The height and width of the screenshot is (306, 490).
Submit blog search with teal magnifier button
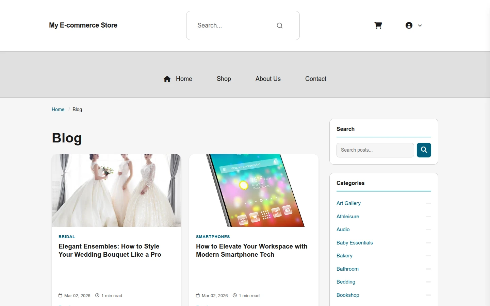[424, 150]
